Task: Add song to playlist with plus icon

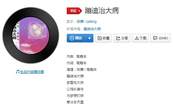Action: tap(89, 38)
